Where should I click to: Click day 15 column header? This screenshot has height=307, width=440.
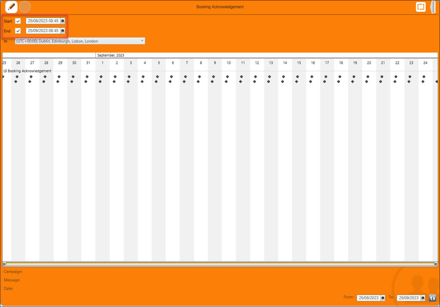299,63
